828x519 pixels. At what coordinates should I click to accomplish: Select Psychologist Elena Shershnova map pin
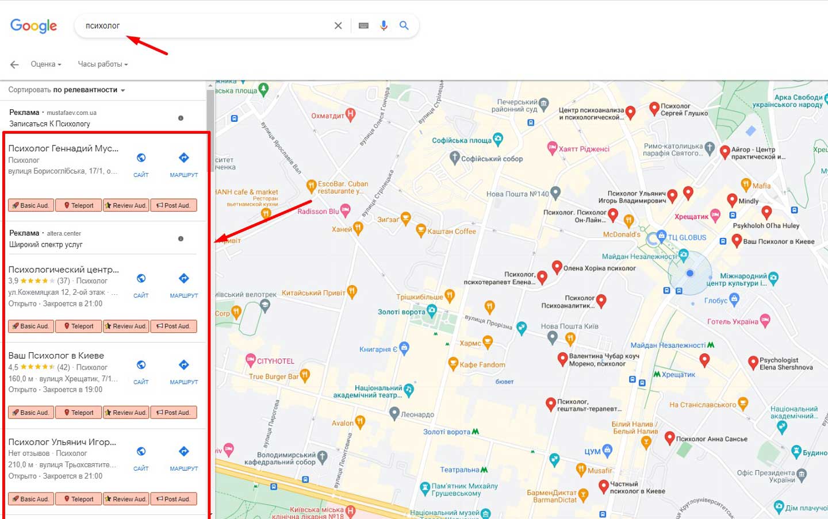tap(753, 362)
